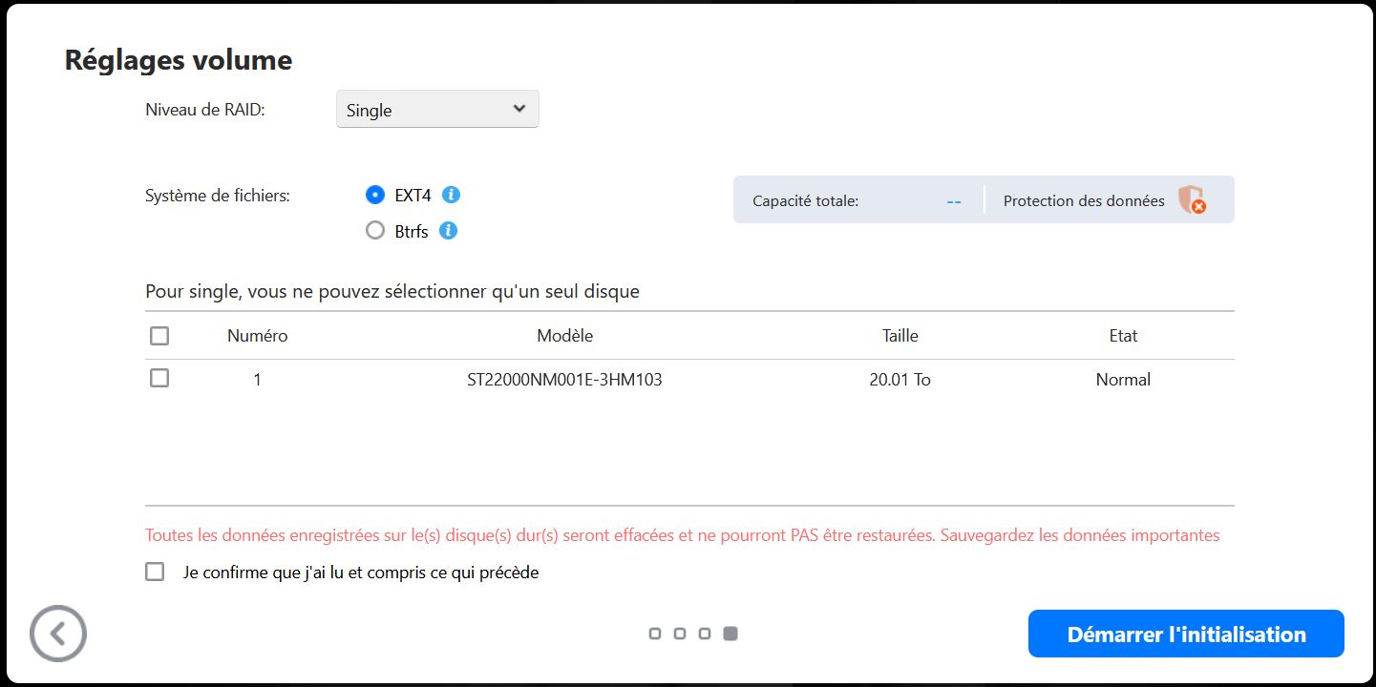
Task: Select the Btrfs file system radio button
Action: (x=375, y=231)
